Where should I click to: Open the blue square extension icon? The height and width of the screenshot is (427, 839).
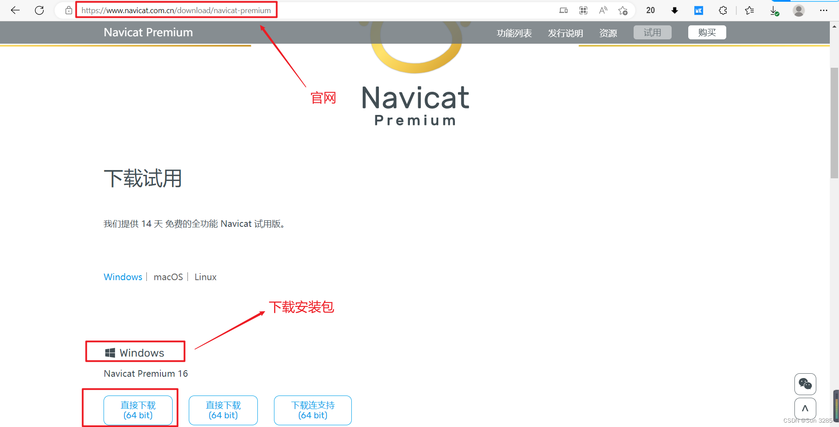[699, 10]
